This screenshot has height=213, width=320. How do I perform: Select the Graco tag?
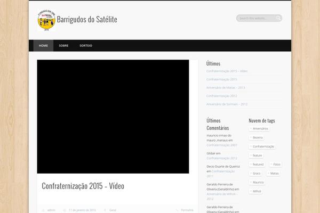[255, 174]
